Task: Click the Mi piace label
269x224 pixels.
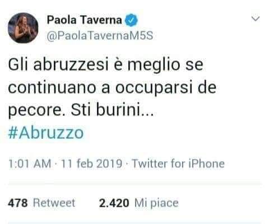Action: coord(156,203)
